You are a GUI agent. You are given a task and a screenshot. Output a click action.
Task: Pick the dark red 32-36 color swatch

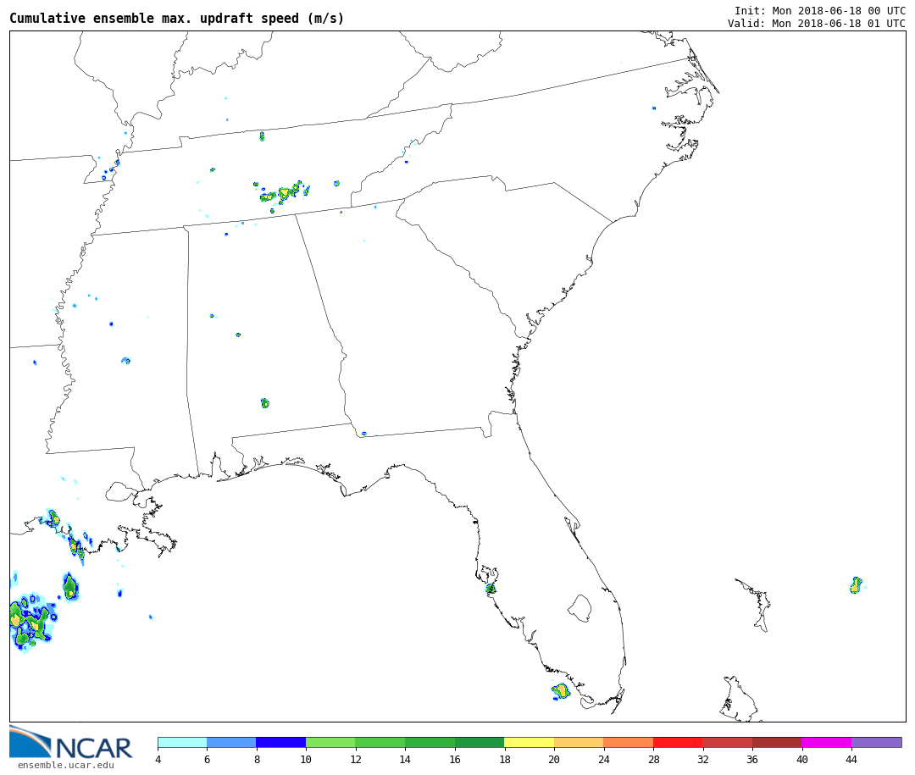728,742
